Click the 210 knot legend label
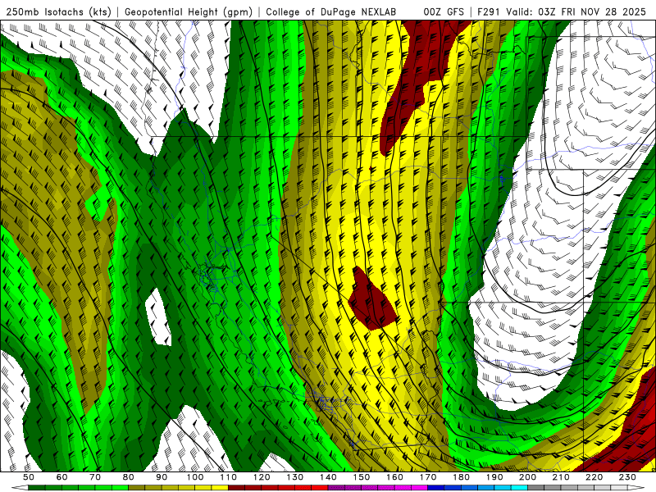 click(x=561, y=477)
